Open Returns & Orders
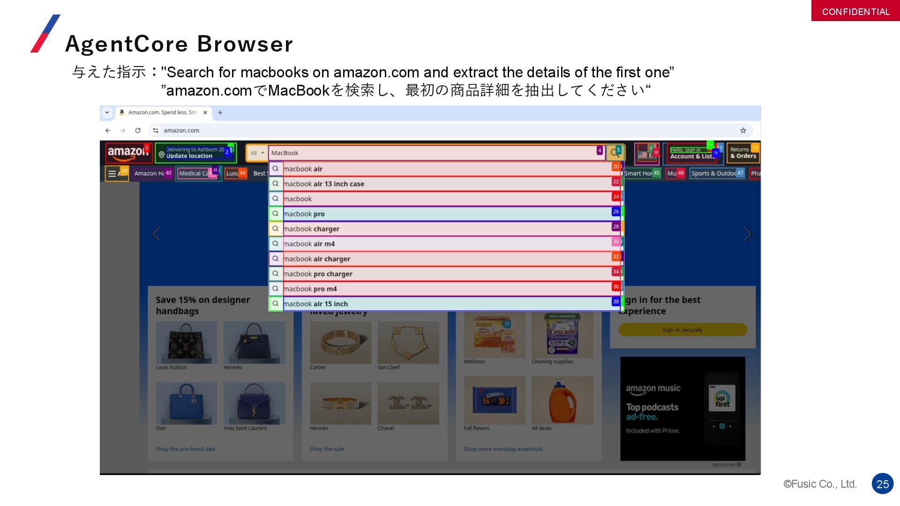Image resolution: width=900 pixels, height=506 pixels. (743, 153)
